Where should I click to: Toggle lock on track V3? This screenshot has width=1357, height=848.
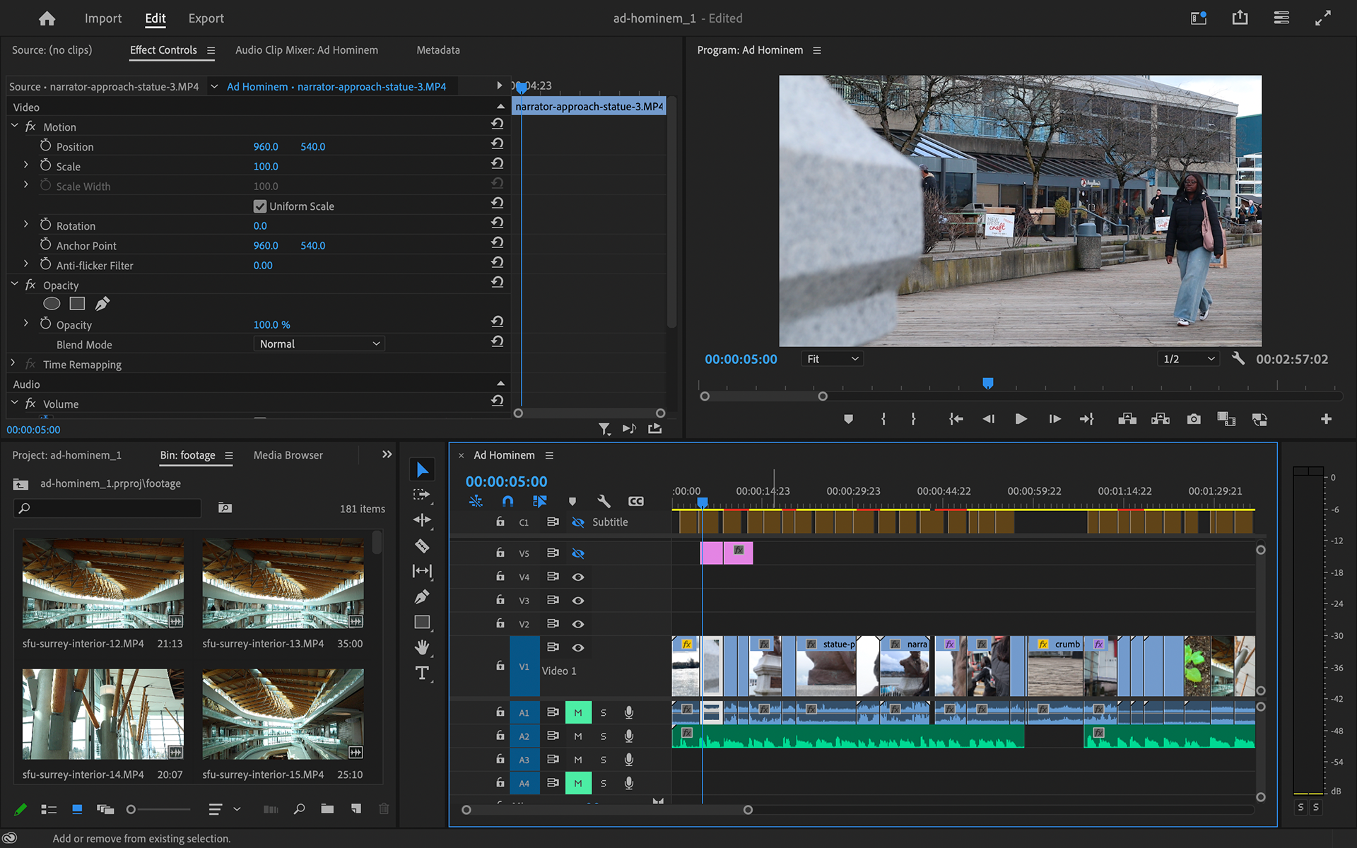(500, 600)
